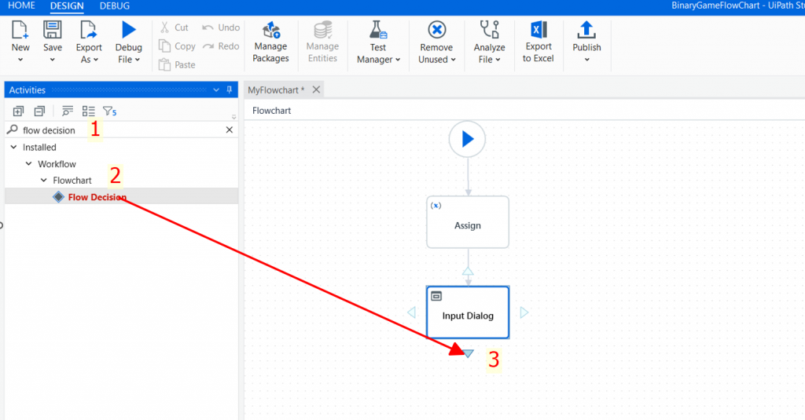Open the Publish dropdown arrow
Viewport: 805px width, 420px height.
pyautogui.click(x=586, y=60)
